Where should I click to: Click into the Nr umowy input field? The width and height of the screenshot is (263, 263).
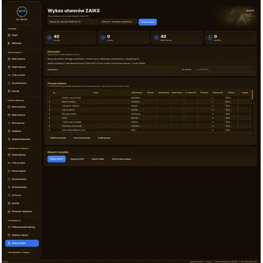coord(224,70)
